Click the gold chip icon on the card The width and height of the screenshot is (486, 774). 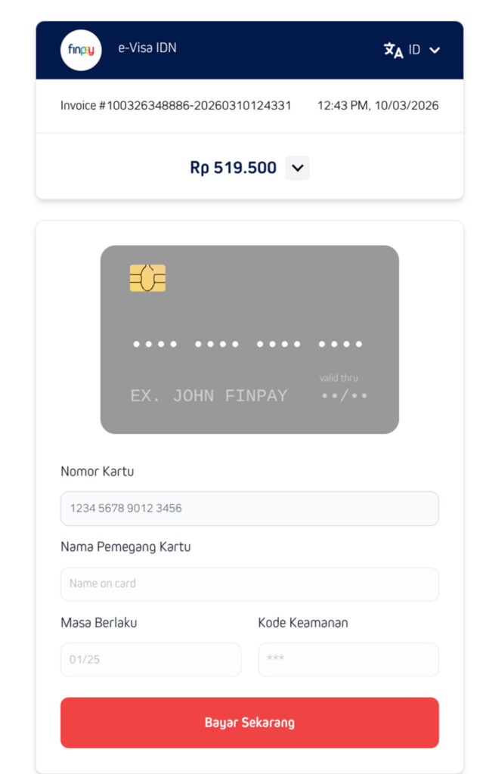click(147, 278)
